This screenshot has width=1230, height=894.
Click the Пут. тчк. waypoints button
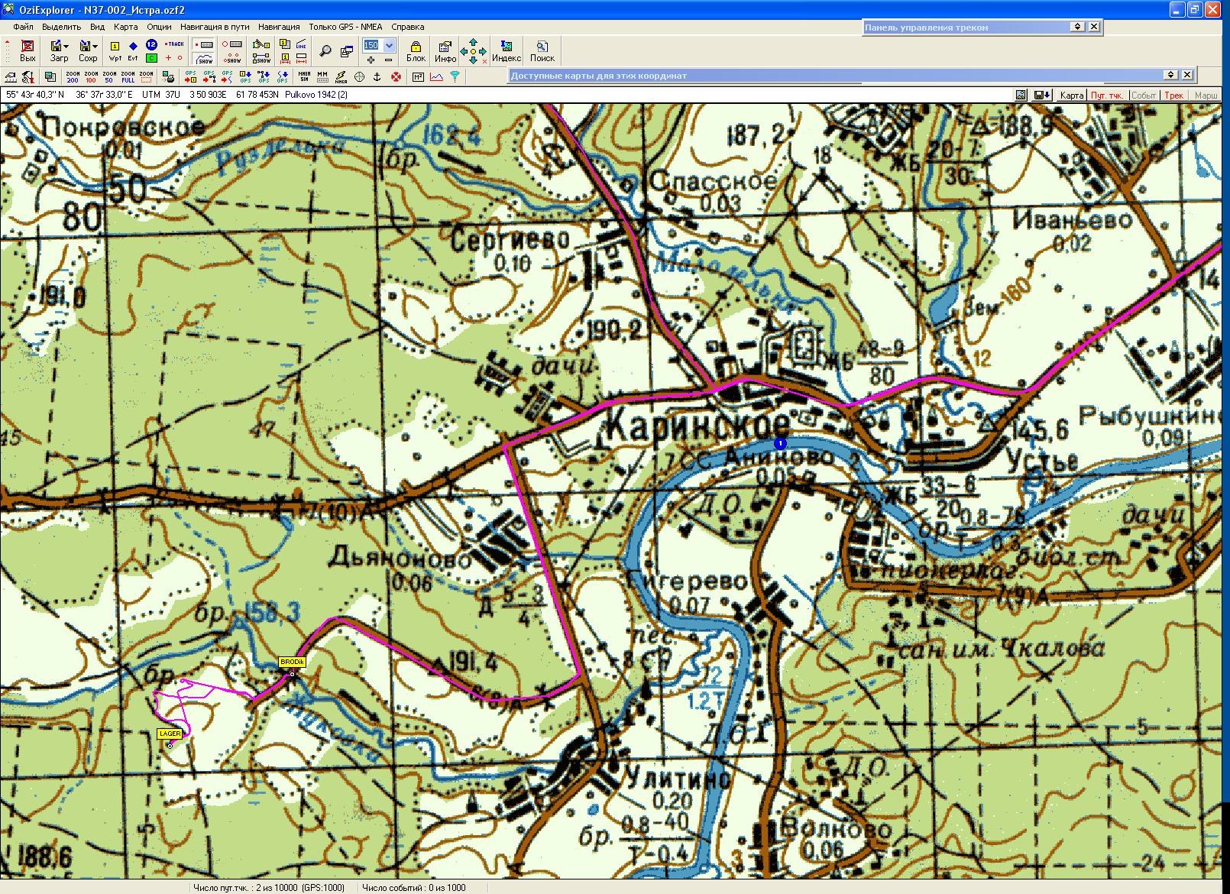tap(1106, 96)
